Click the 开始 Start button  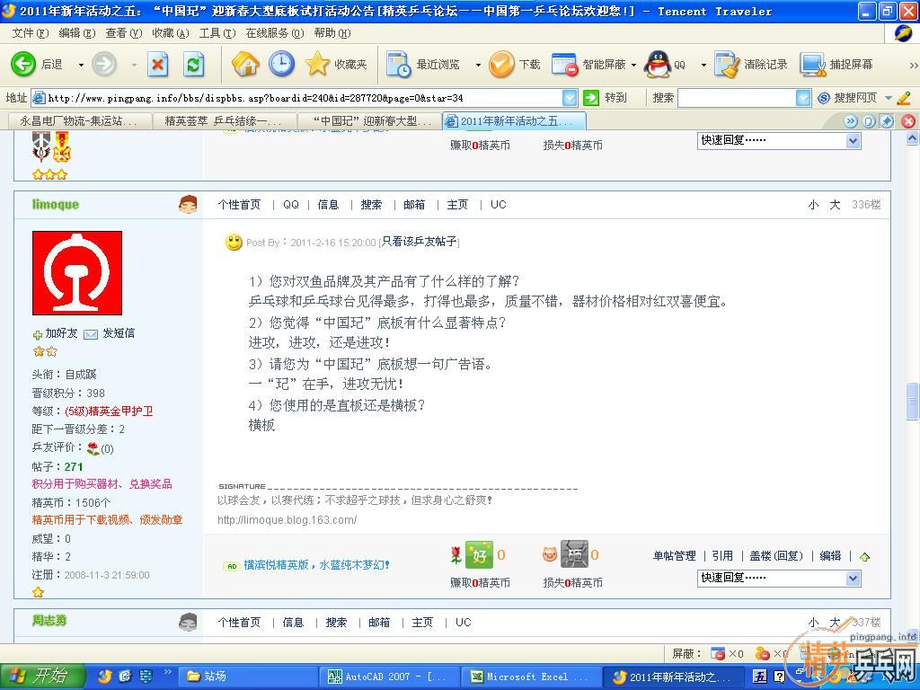(x=42, y=677)
